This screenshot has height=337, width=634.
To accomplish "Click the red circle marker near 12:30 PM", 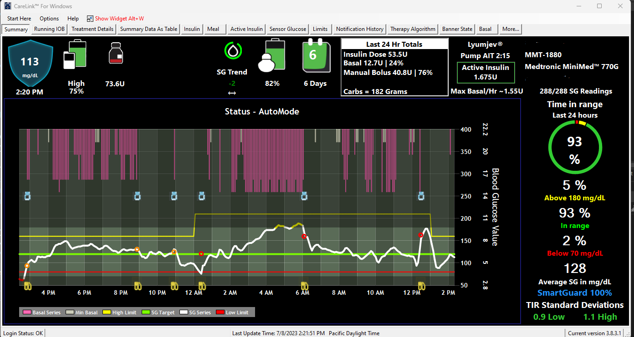I will (421, 235).
